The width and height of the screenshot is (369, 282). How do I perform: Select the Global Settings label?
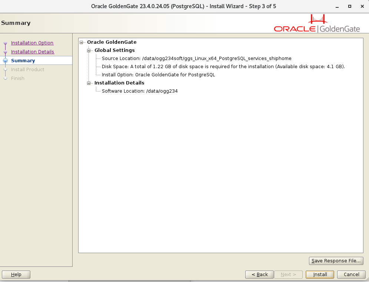(114, 50)
